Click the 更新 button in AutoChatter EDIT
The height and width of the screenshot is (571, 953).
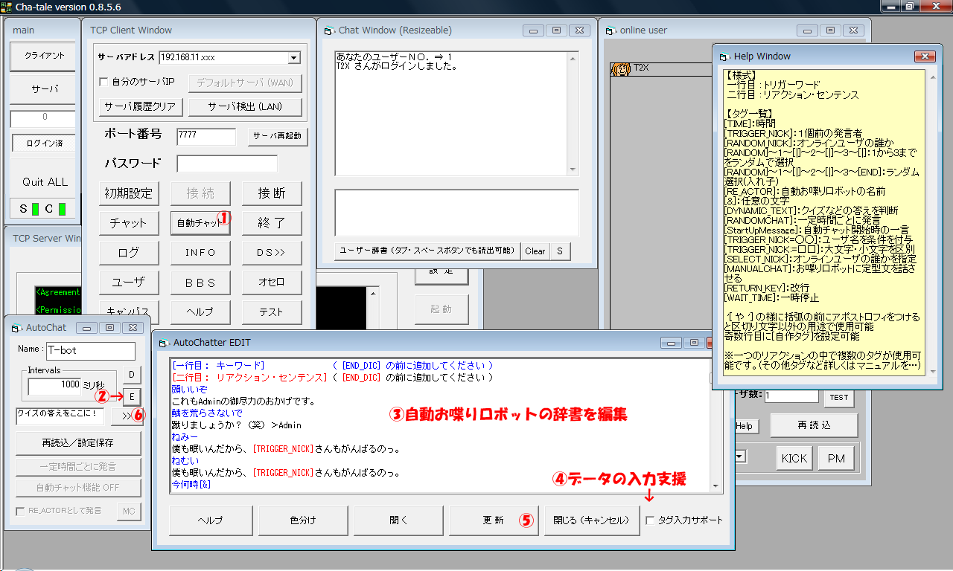[494, 520]
